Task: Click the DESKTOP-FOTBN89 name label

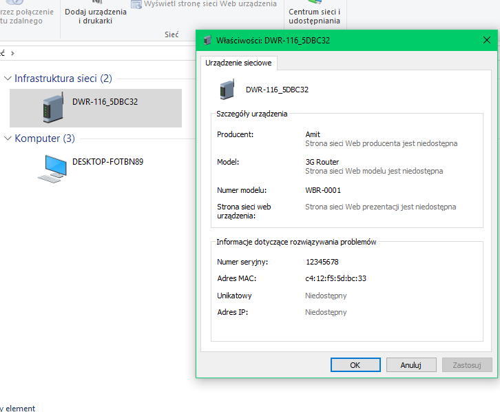Action: click(x=107, y=162)
